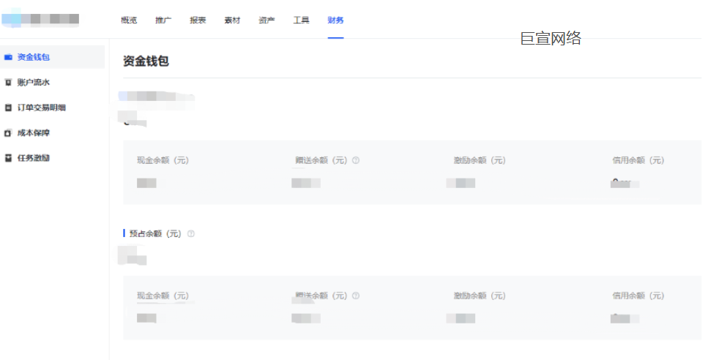Click upper card's 现金余额（元） label

(x=163, y=160)
